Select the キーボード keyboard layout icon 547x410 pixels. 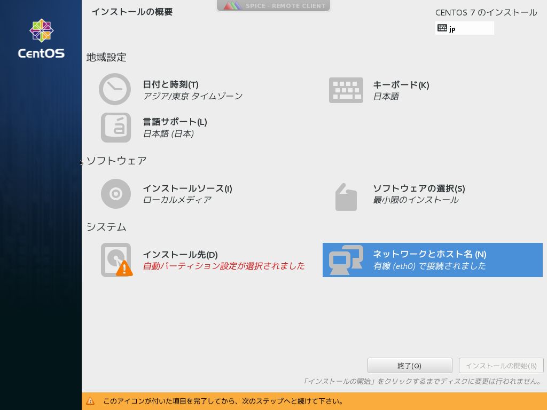(x=346, y=90)
